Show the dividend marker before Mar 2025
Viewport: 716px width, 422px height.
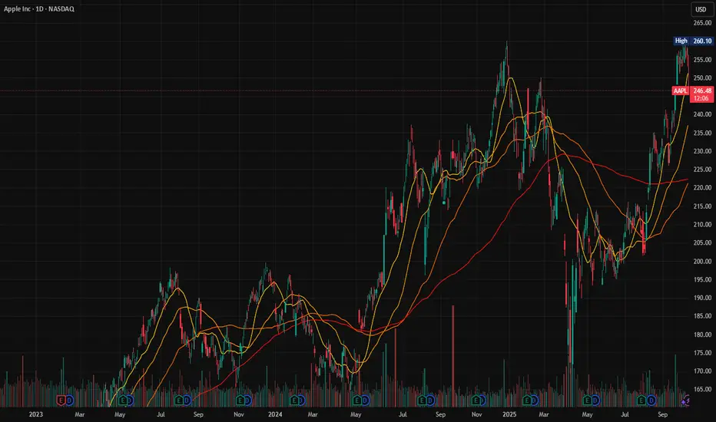pyautogui.click(x=534, y=401)
